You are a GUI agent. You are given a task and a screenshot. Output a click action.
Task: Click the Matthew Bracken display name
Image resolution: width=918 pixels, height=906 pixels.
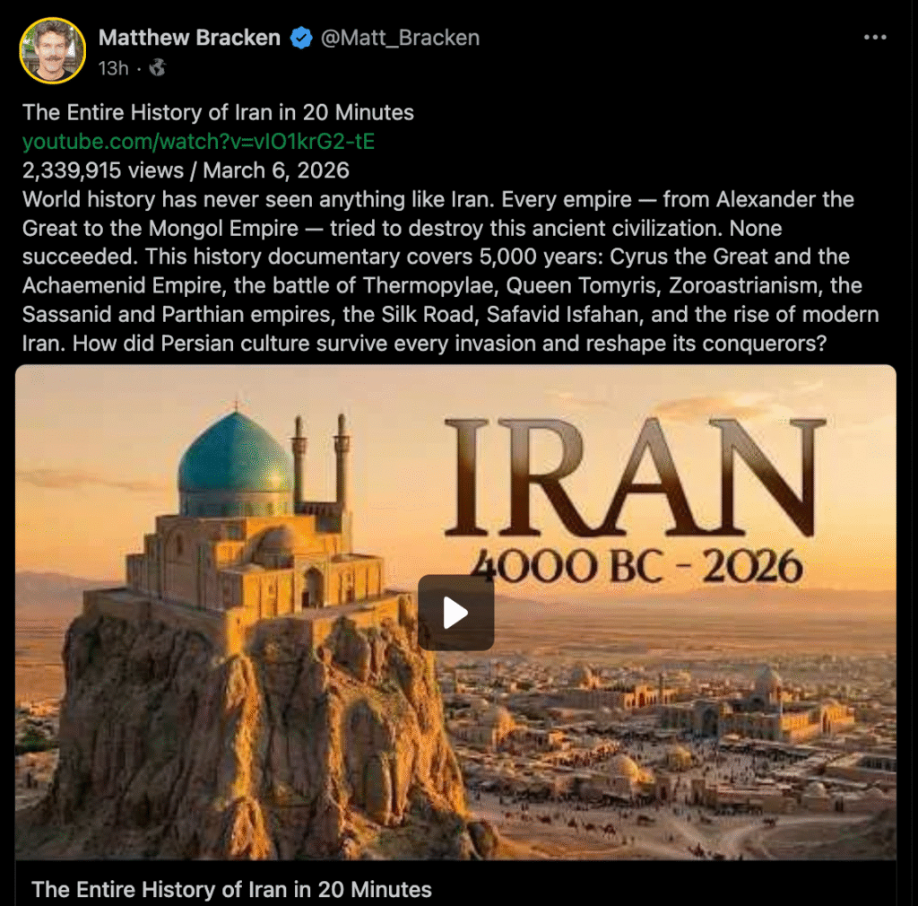click(189, 38)
